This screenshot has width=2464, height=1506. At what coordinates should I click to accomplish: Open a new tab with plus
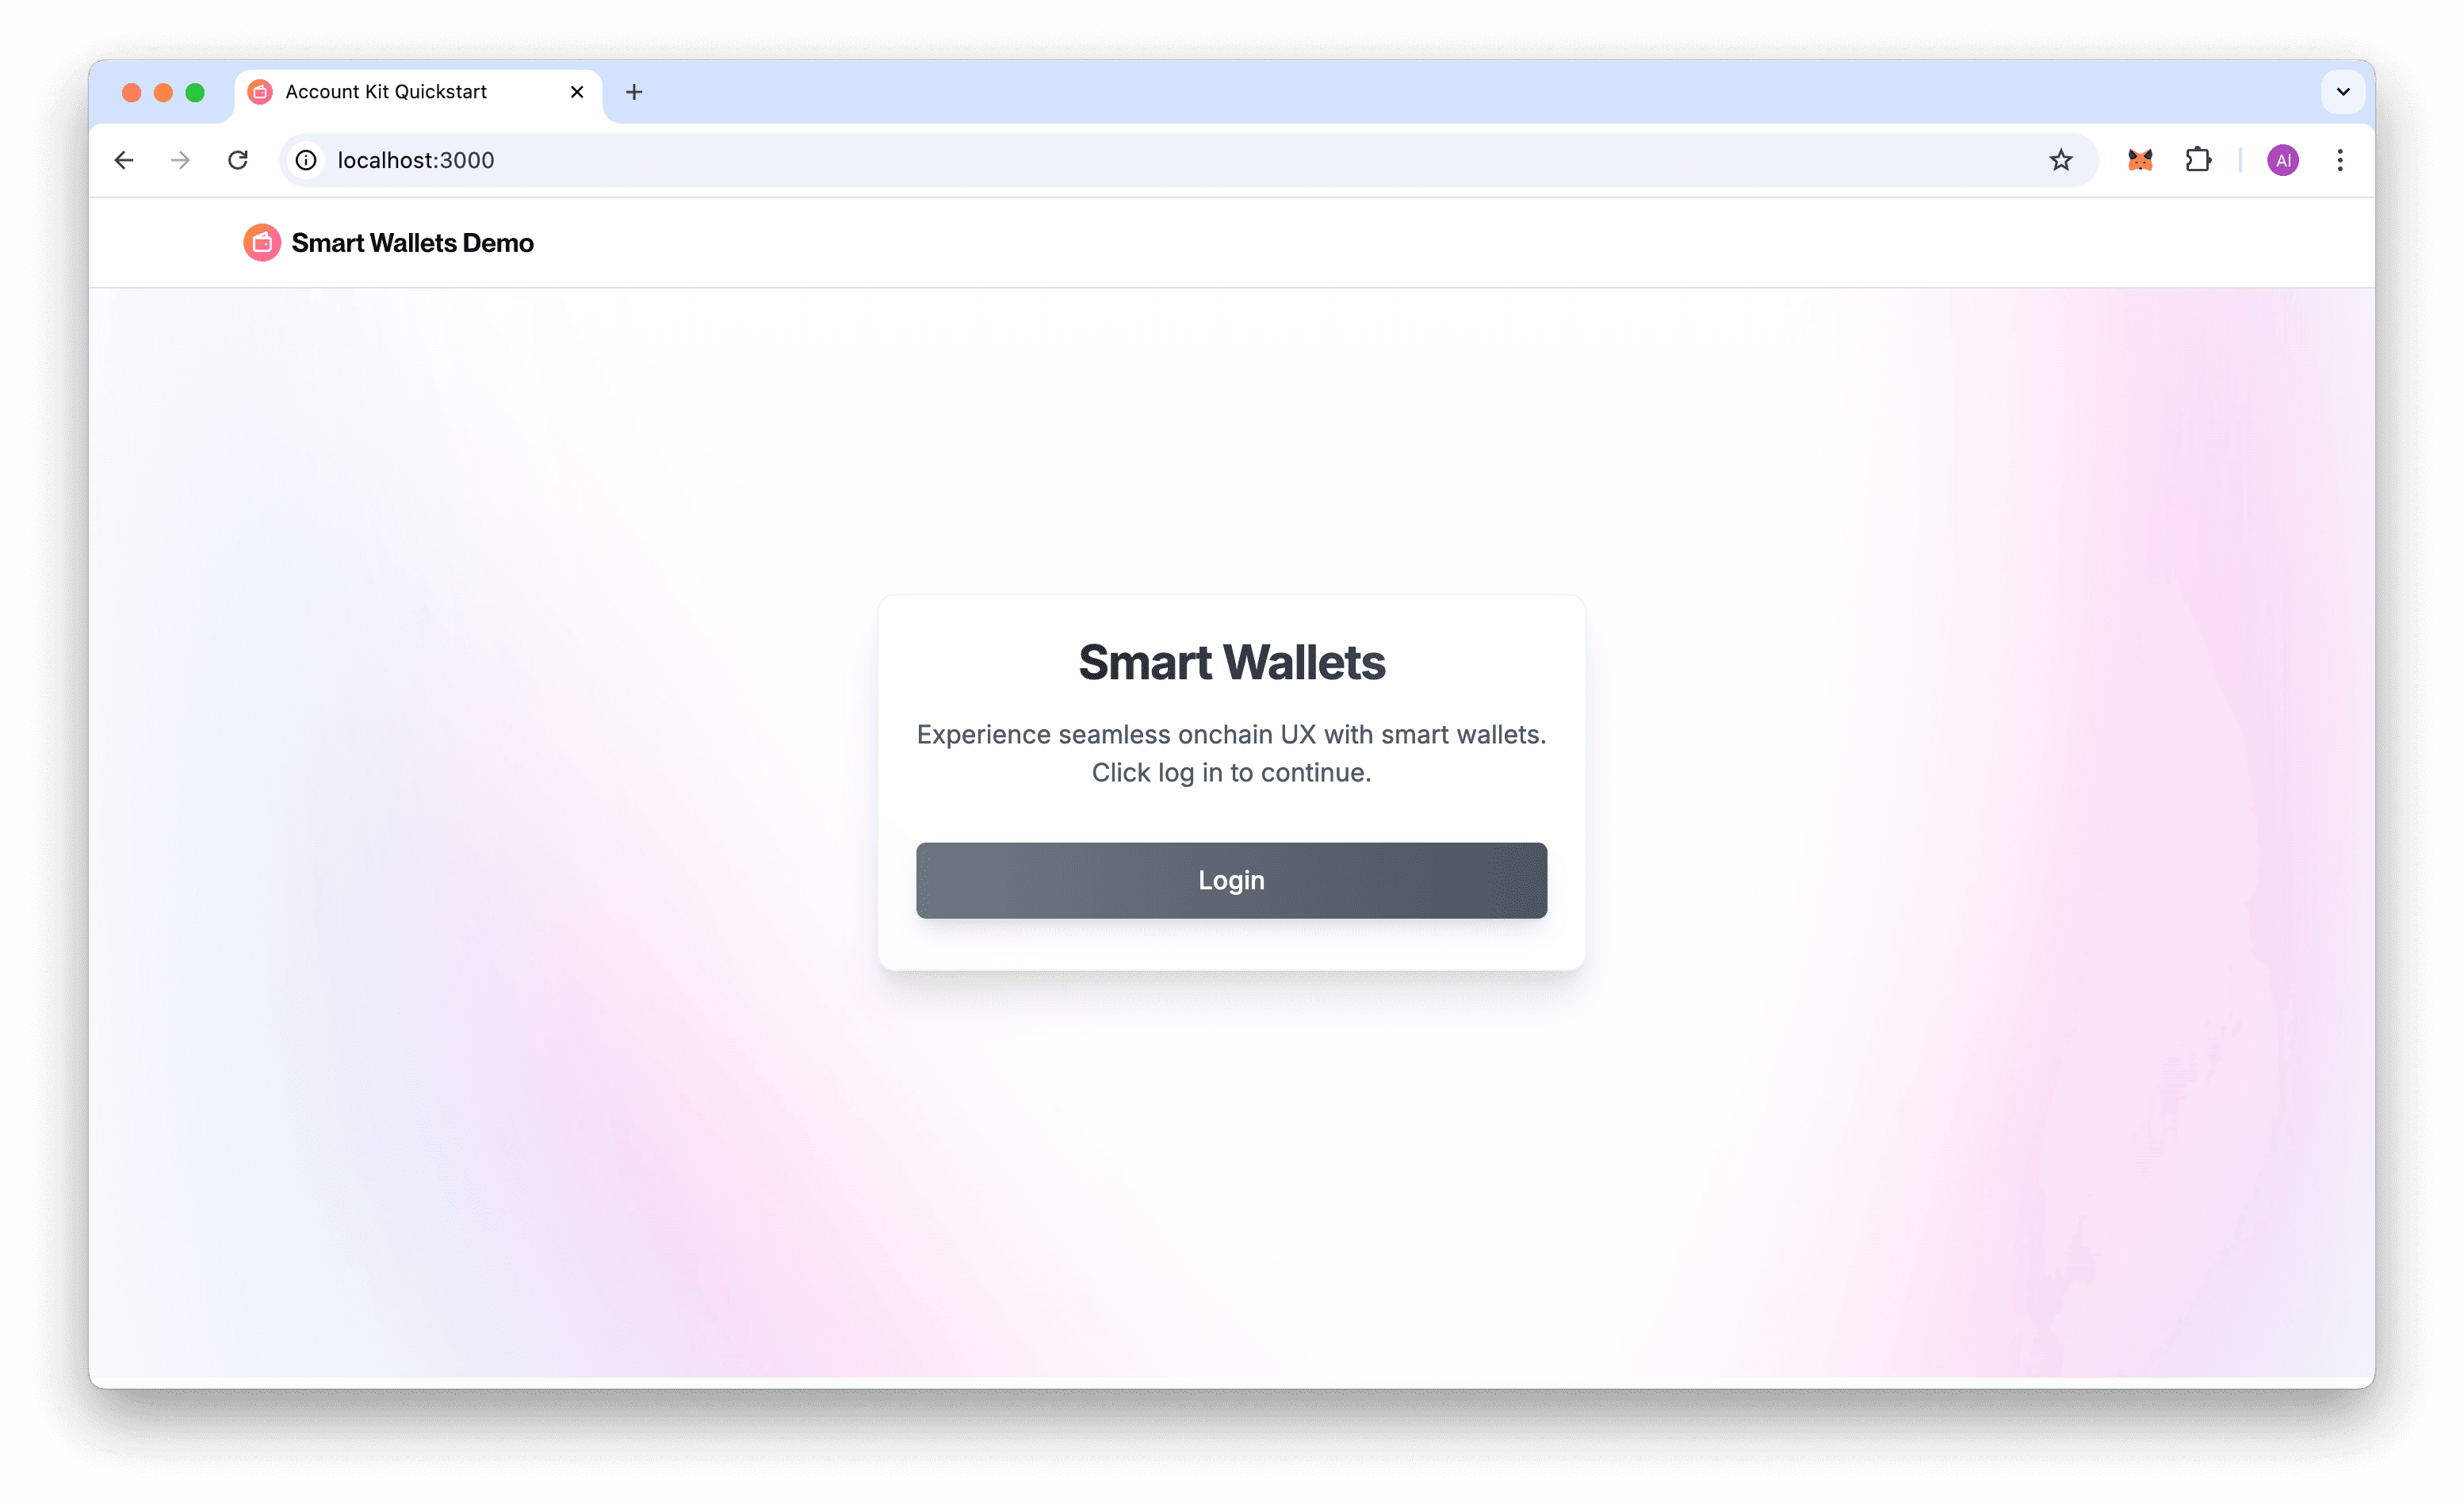[634, 92]
